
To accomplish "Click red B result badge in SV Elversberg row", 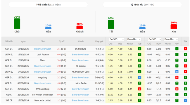I will pyautogui.click(x=140, y=89).
